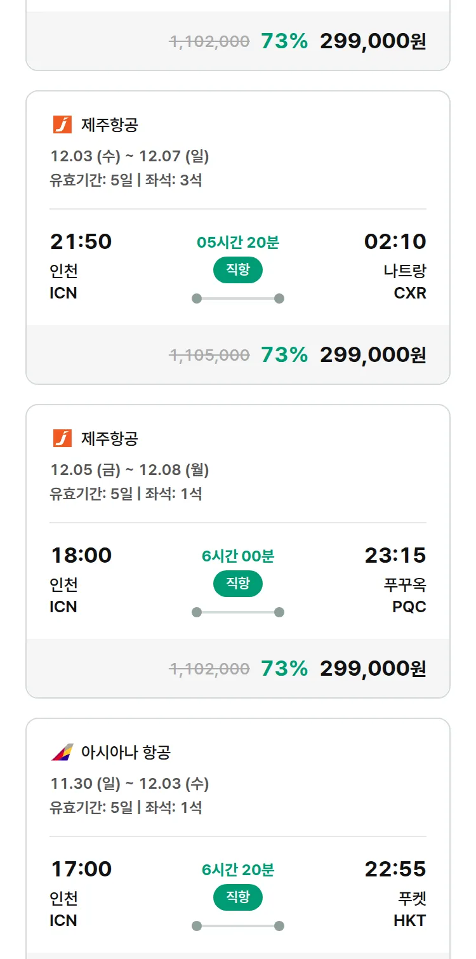Click the crossed-out 1,105,000 original price
The image size is (476, 959).
pos(209,355)
